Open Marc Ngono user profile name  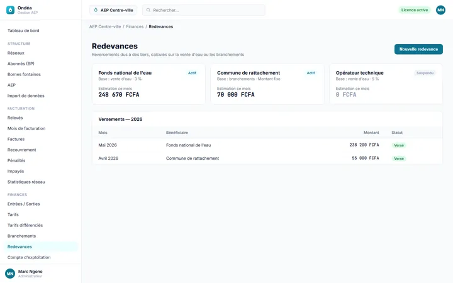[x=30, y=272]
